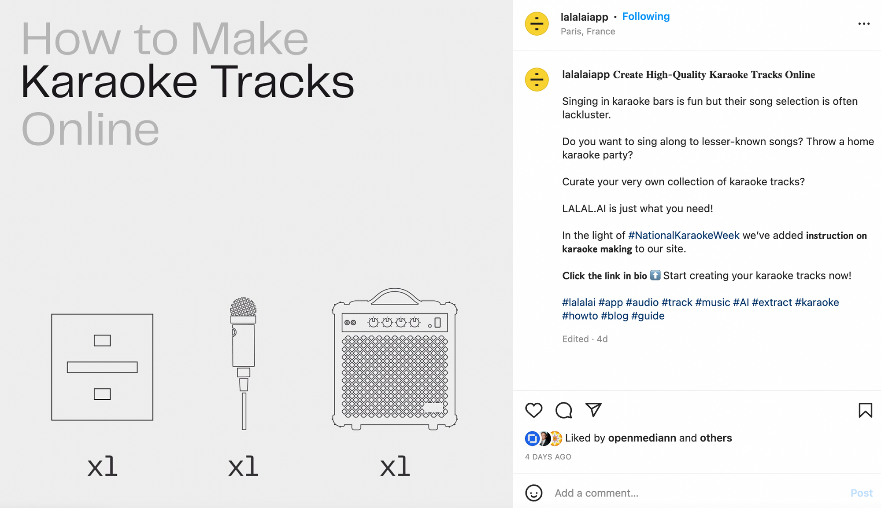Screen dimensions: 881x508
Task: Click lalalaiapp profile avatar in header
Action: point(537,24)
